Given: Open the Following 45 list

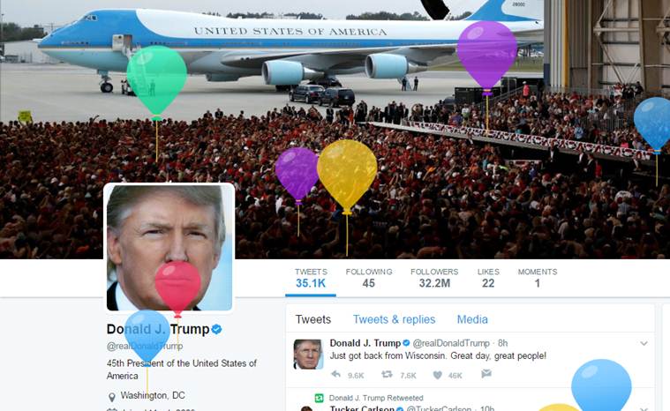Looking at the screenshot, I should [x=369, y=278].
